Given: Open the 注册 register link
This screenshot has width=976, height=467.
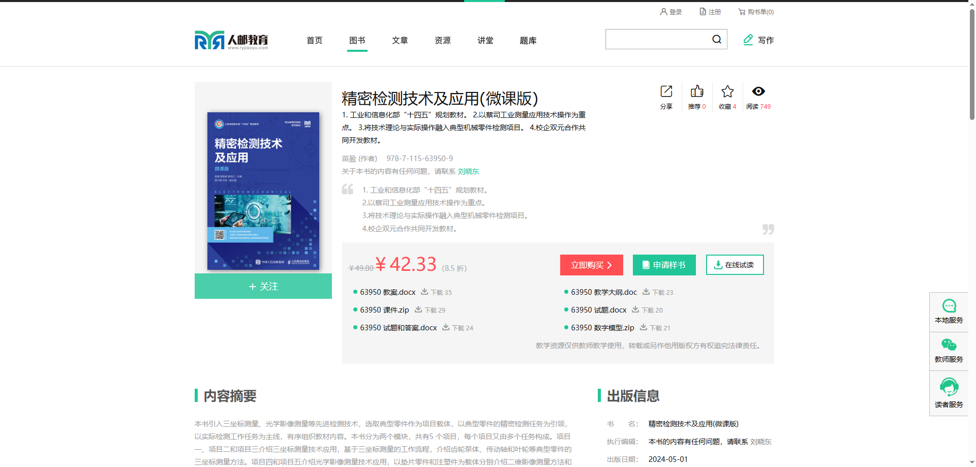Looking at the screenshot, I should click(710, 12).
